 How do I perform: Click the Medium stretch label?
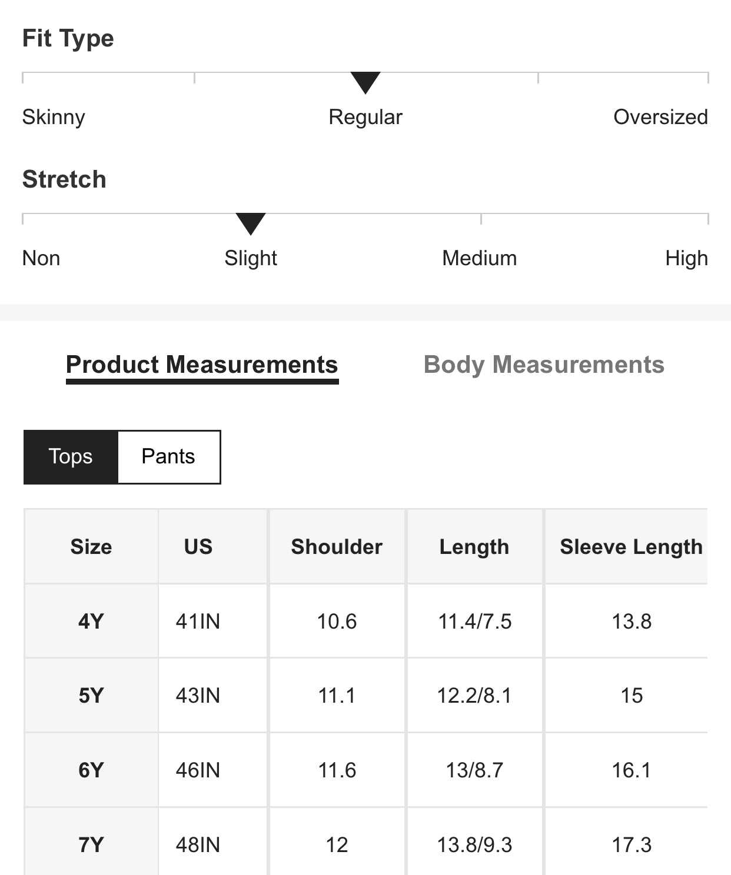479,258
